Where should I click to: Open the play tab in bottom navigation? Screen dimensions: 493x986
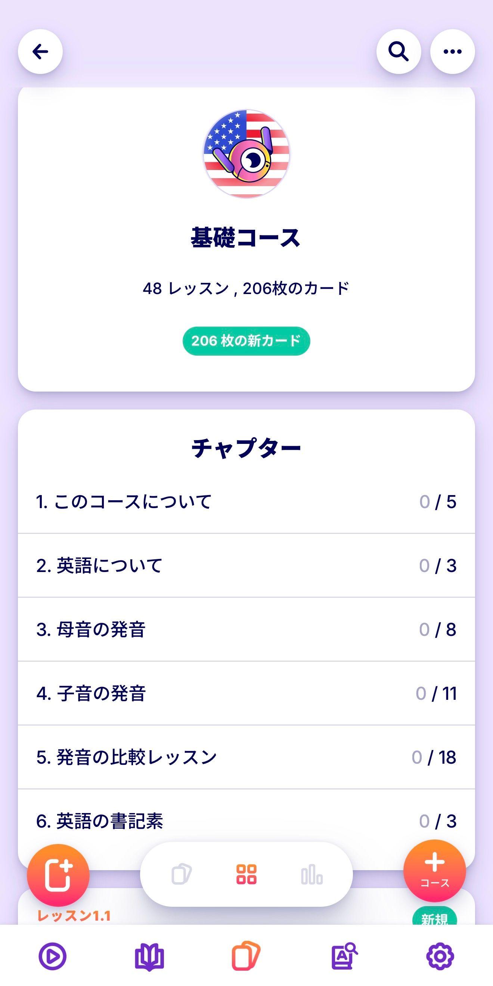click(52, 956)
